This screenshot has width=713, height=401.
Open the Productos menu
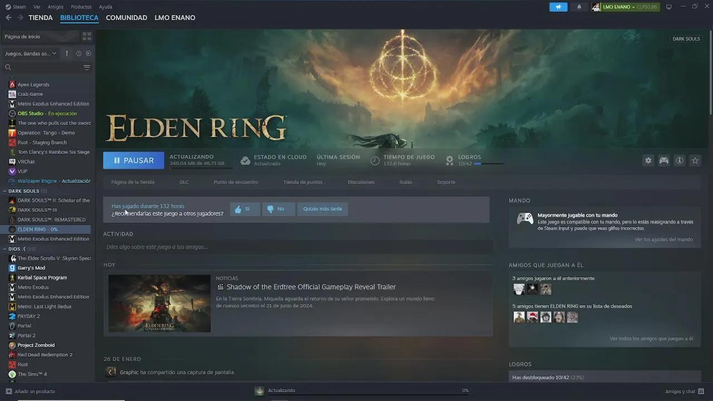point(81,7)
